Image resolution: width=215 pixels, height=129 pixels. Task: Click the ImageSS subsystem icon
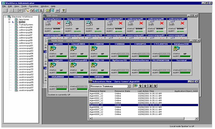(x=53, y=65)
